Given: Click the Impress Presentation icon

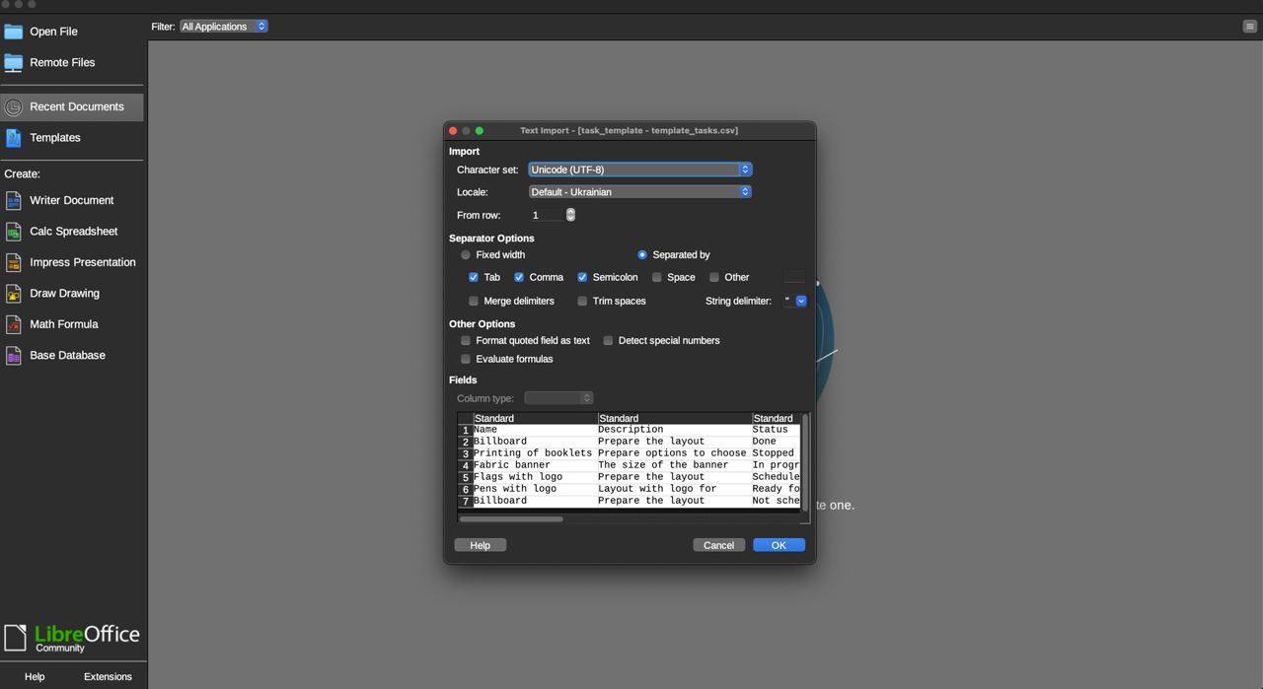Looking at the screenshot, I should tap(13, 263).
